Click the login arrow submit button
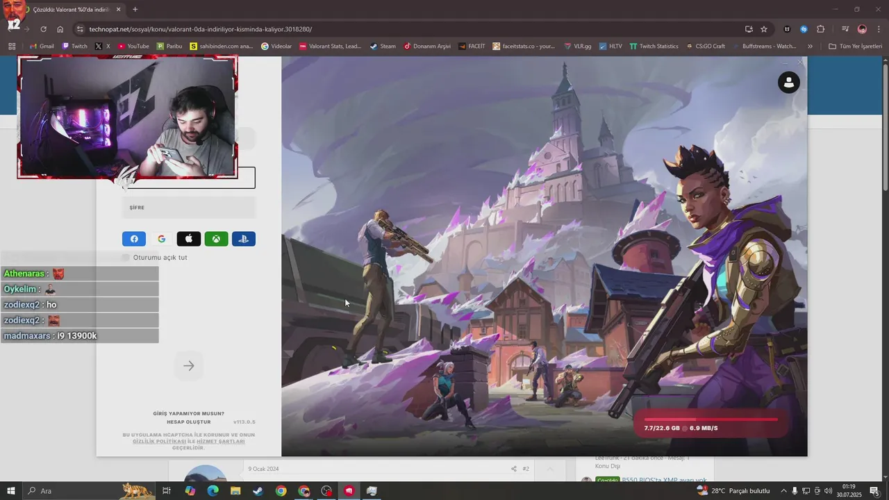889x500 pixels. click(x=188, y=366)
